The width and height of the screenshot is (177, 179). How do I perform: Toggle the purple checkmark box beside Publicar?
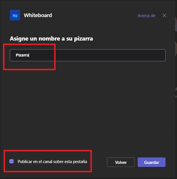[11, 161]
